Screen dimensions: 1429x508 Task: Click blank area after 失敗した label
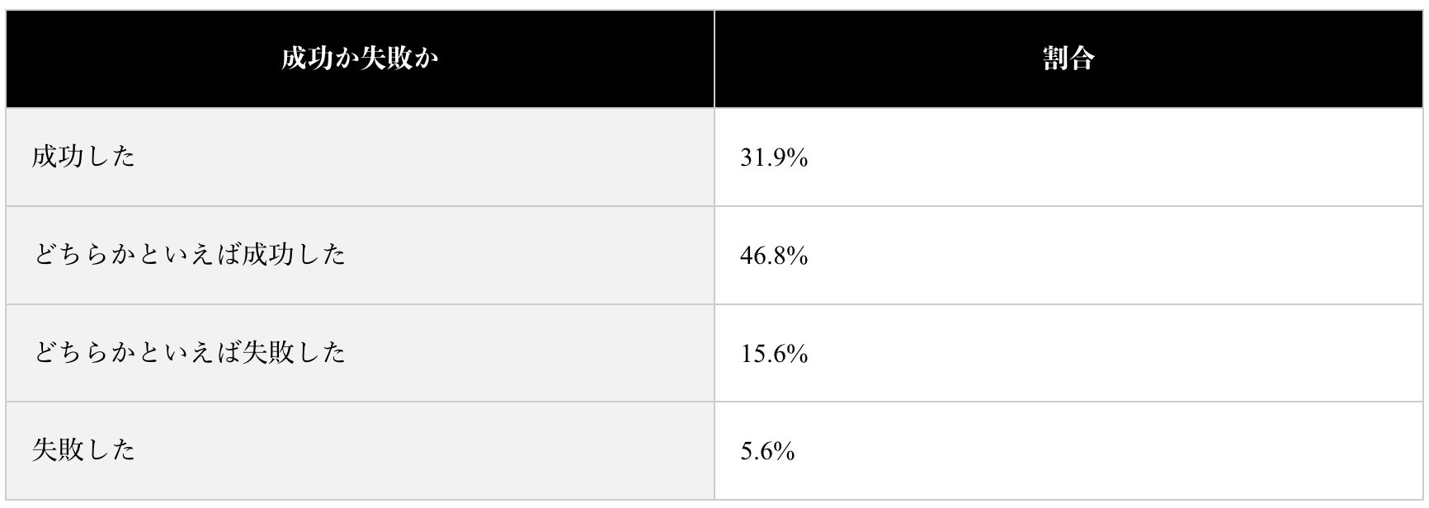[425, 450]
